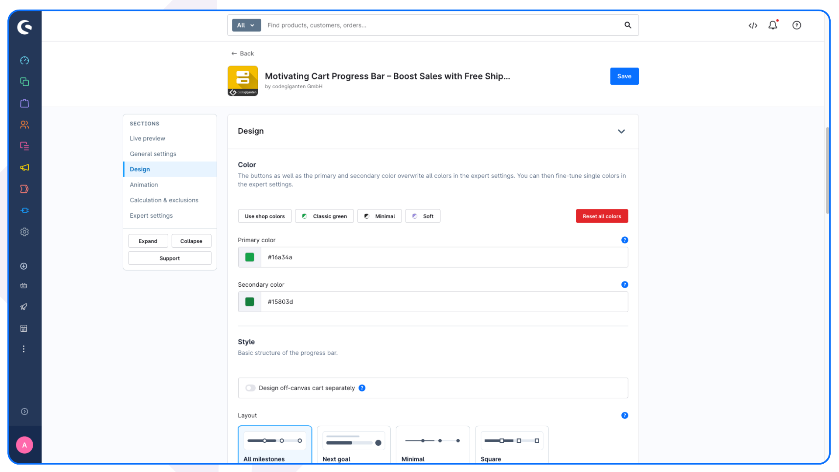This screenshot has height=472, width=839.
Task: Open the Settings gear icon in sidebar
Action: point(24,232)
